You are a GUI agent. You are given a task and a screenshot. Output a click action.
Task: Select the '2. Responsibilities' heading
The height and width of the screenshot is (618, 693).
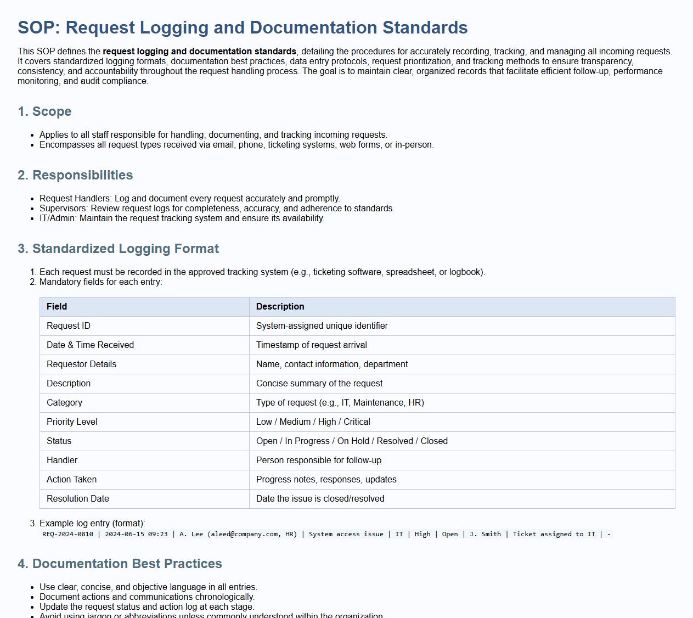coord(75,175)
